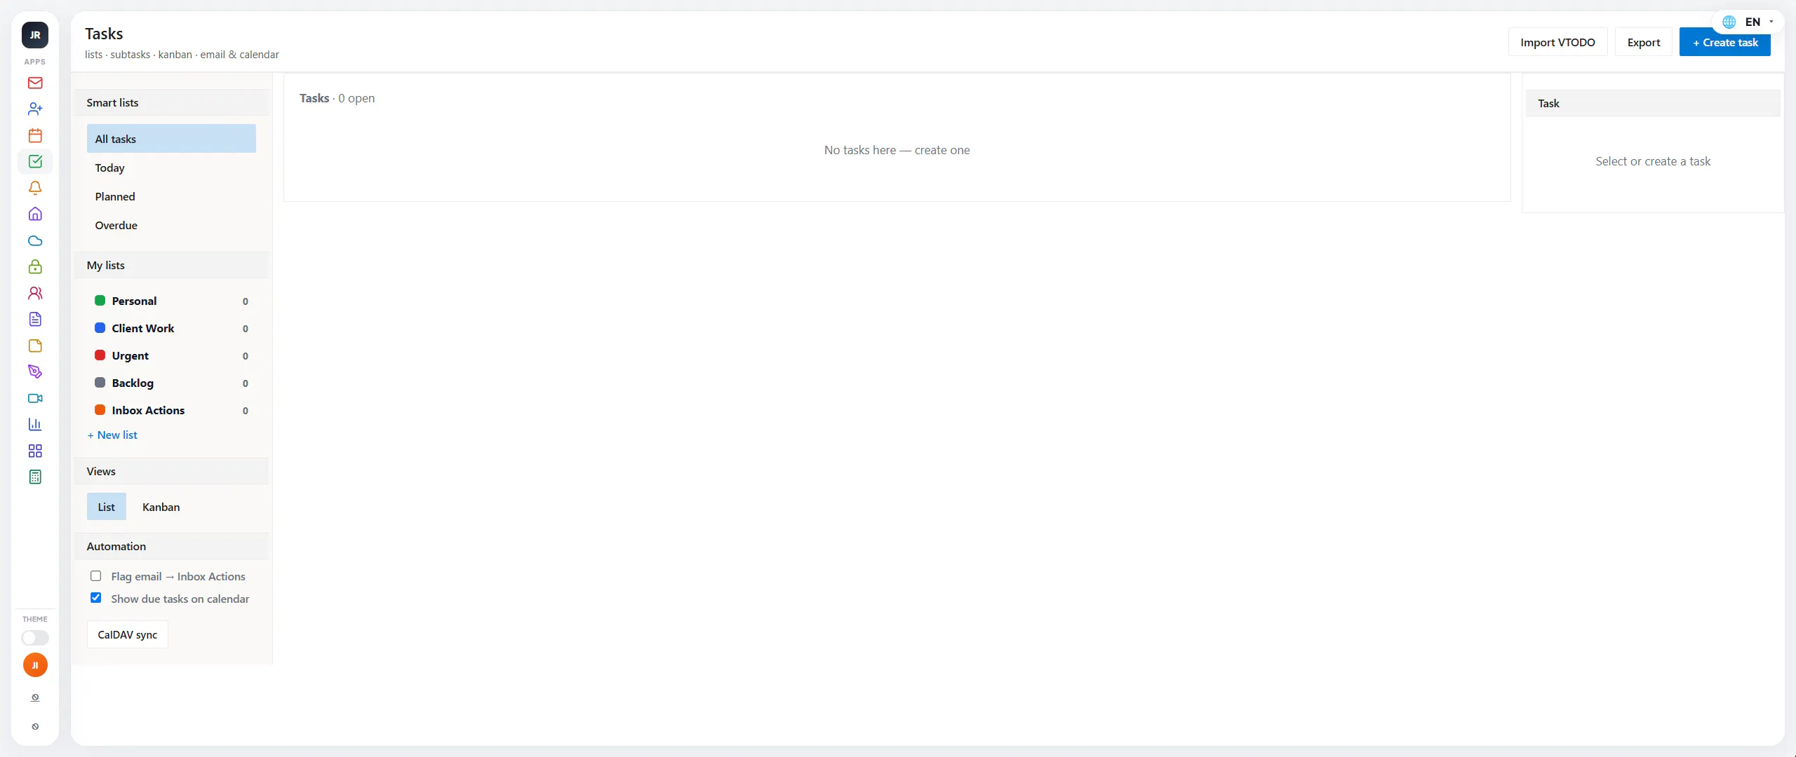Open the video camera meeting icon
Viewport: 1796px width, 757px height.
(x=35, y=398)
